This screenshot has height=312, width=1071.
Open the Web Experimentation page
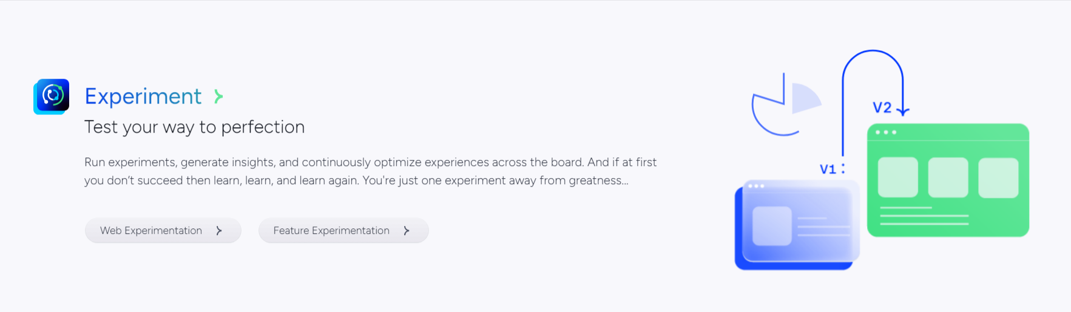[x=151, y=231]
